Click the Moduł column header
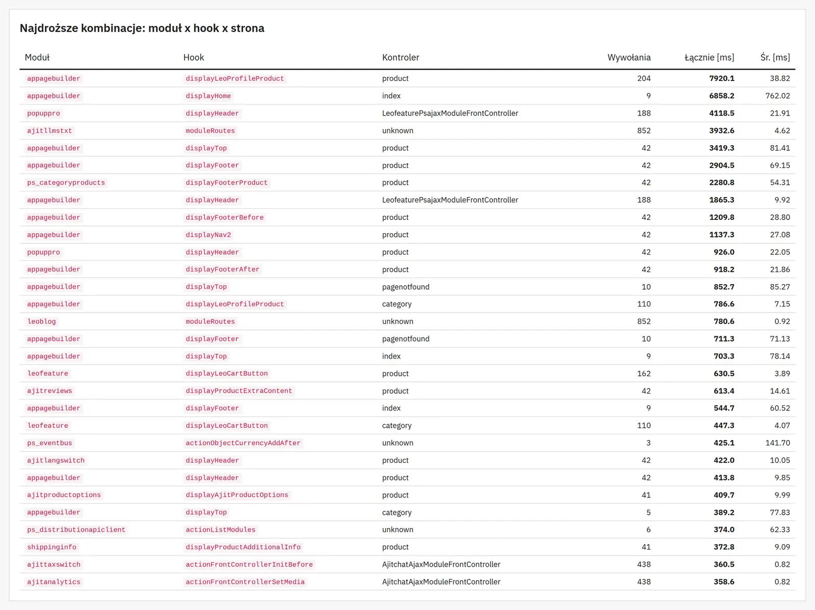 [x=37, y=58]
